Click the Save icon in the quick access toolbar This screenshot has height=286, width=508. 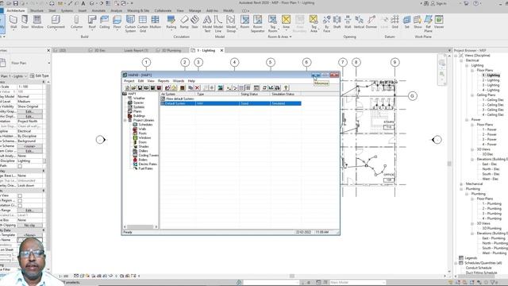pos(15,3)
